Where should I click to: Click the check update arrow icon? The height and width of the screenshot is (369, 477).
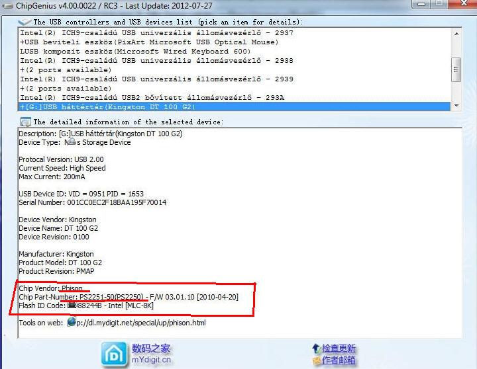317,348
